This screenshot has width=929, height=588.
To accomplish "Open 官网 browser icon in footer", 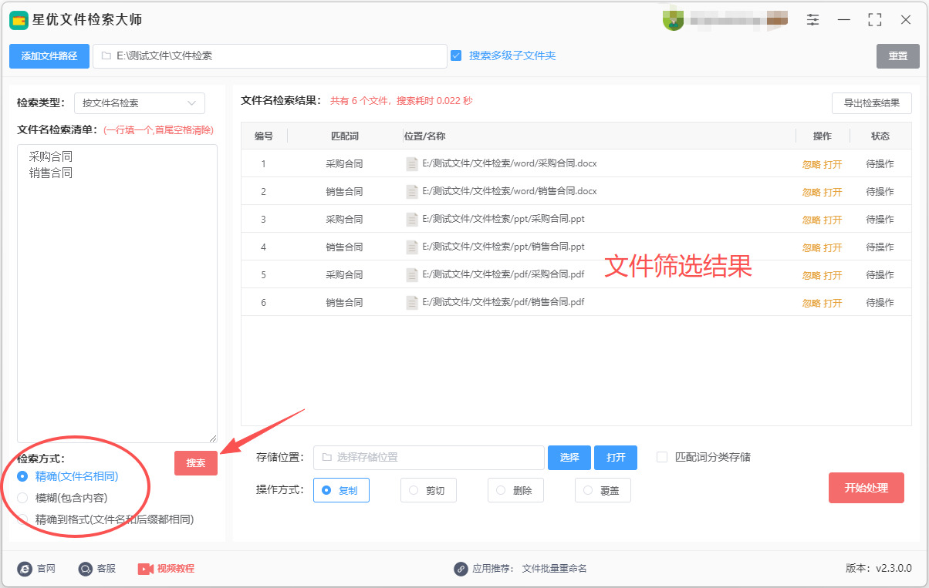I will pos(25,569).
